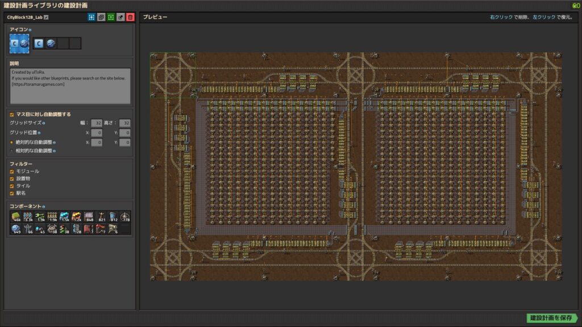Image resolution: width=582 pixels, height=327 pixels.
Task: Click the roboport component showing 38
Action: (52, 229)
